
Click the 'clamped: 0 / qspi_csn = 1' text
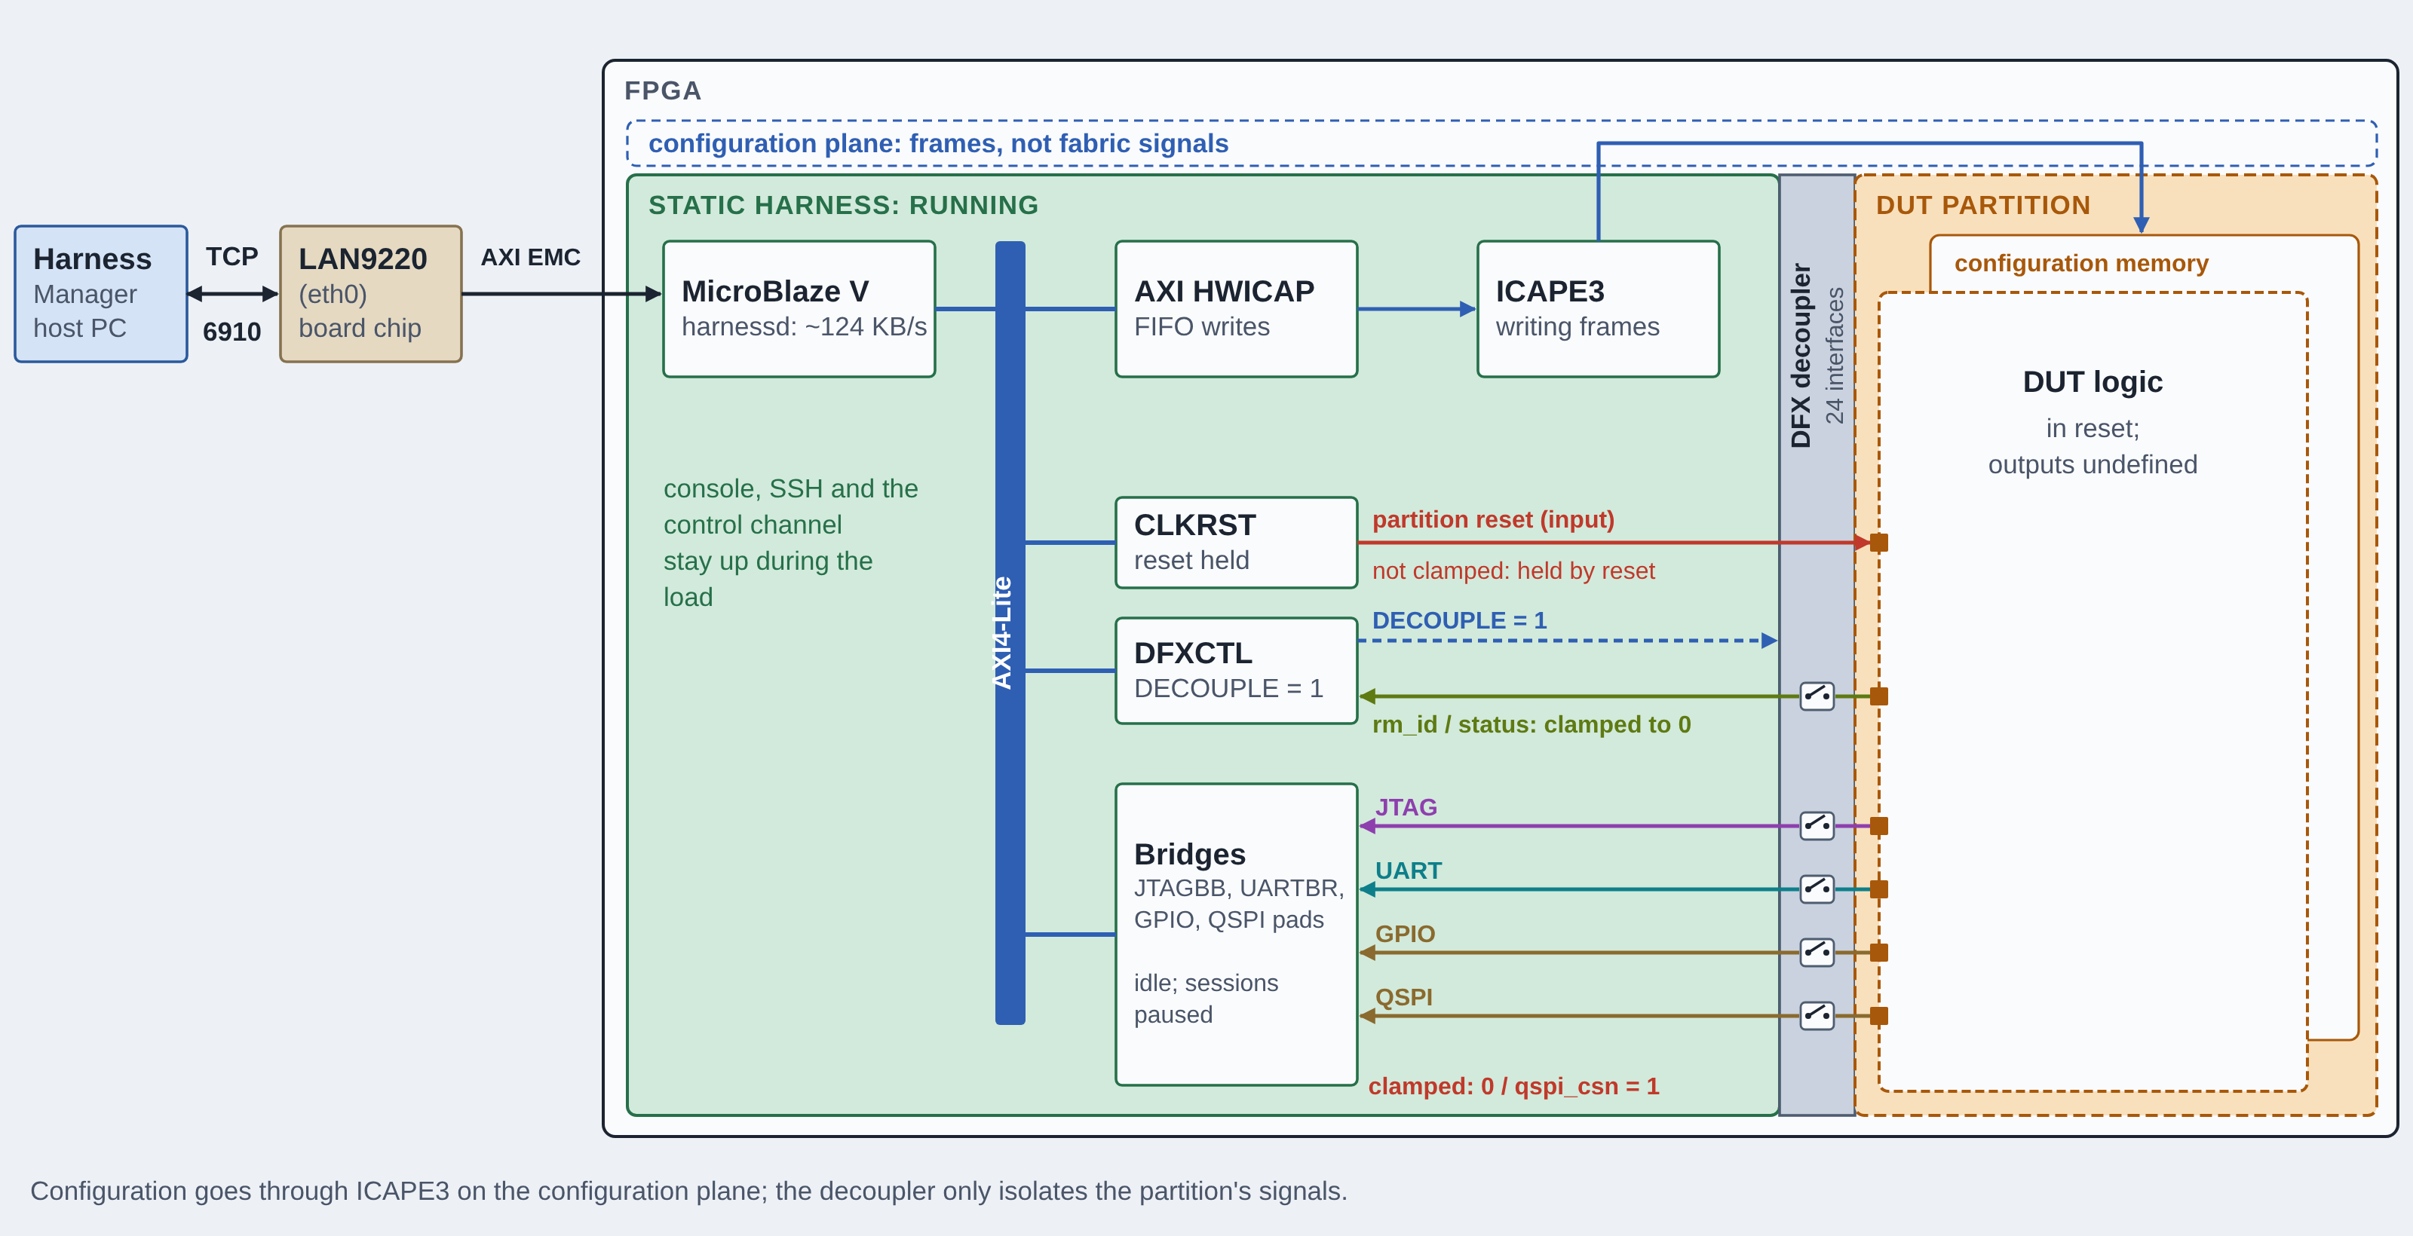tap(1513, 1086)
